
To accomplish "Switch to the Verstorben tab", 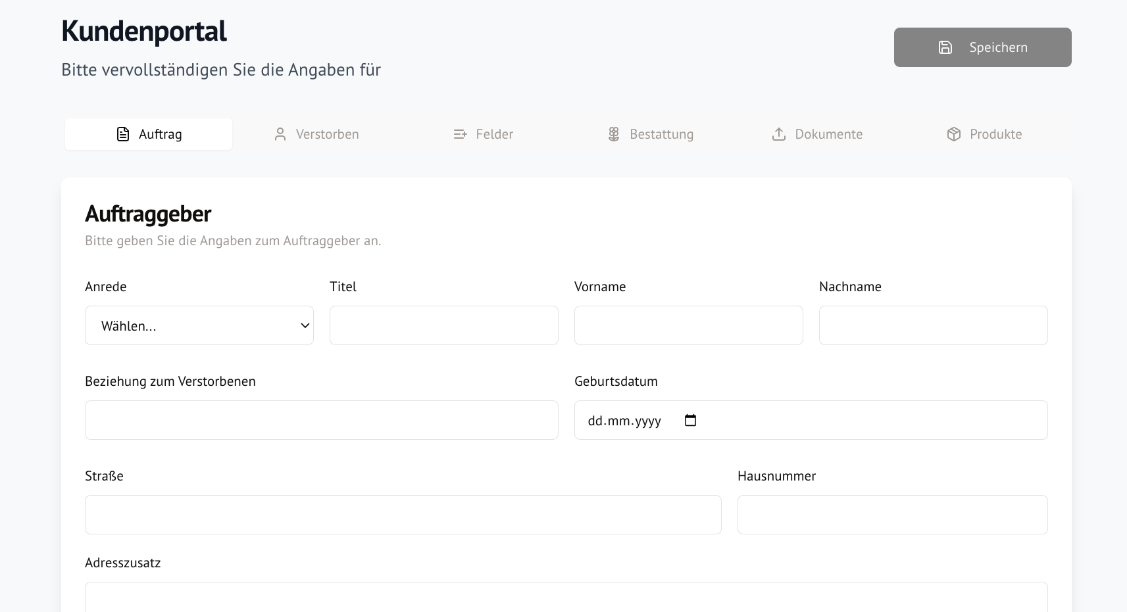I will (316, 134).
